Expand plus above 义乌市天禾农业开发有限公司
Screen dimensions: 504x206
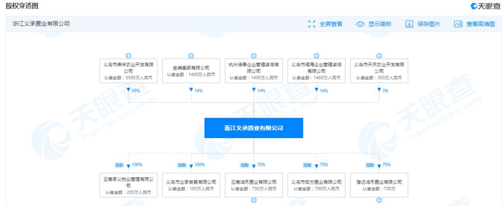[x=379, y=56]
